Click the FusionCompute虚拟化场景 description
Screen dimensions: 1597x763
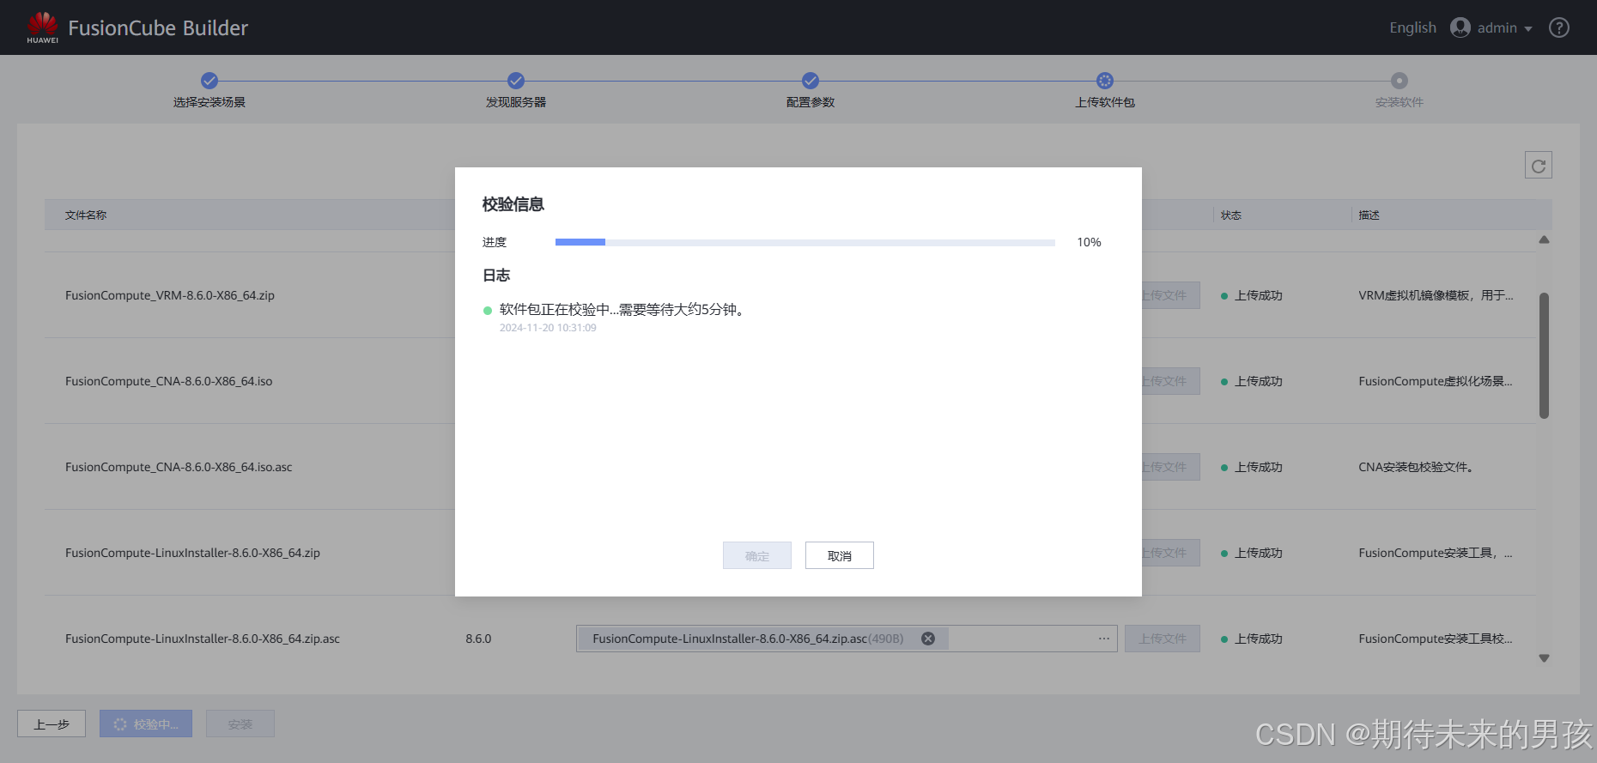[1436, 381]
